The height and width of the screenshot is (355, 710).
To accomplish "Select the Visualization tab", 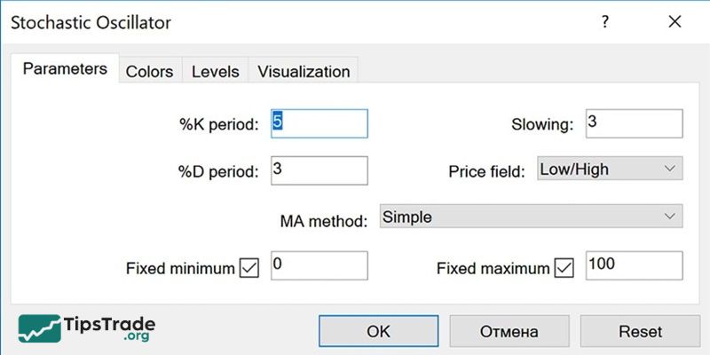I will coord(304,71).
